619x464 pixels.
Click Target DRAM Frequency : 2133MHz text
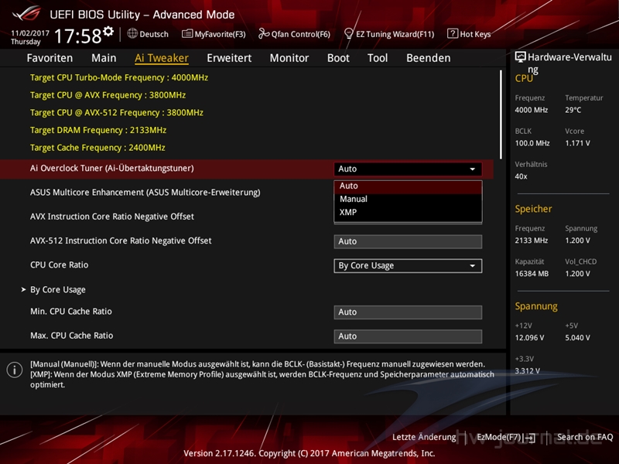coord(98,130)
